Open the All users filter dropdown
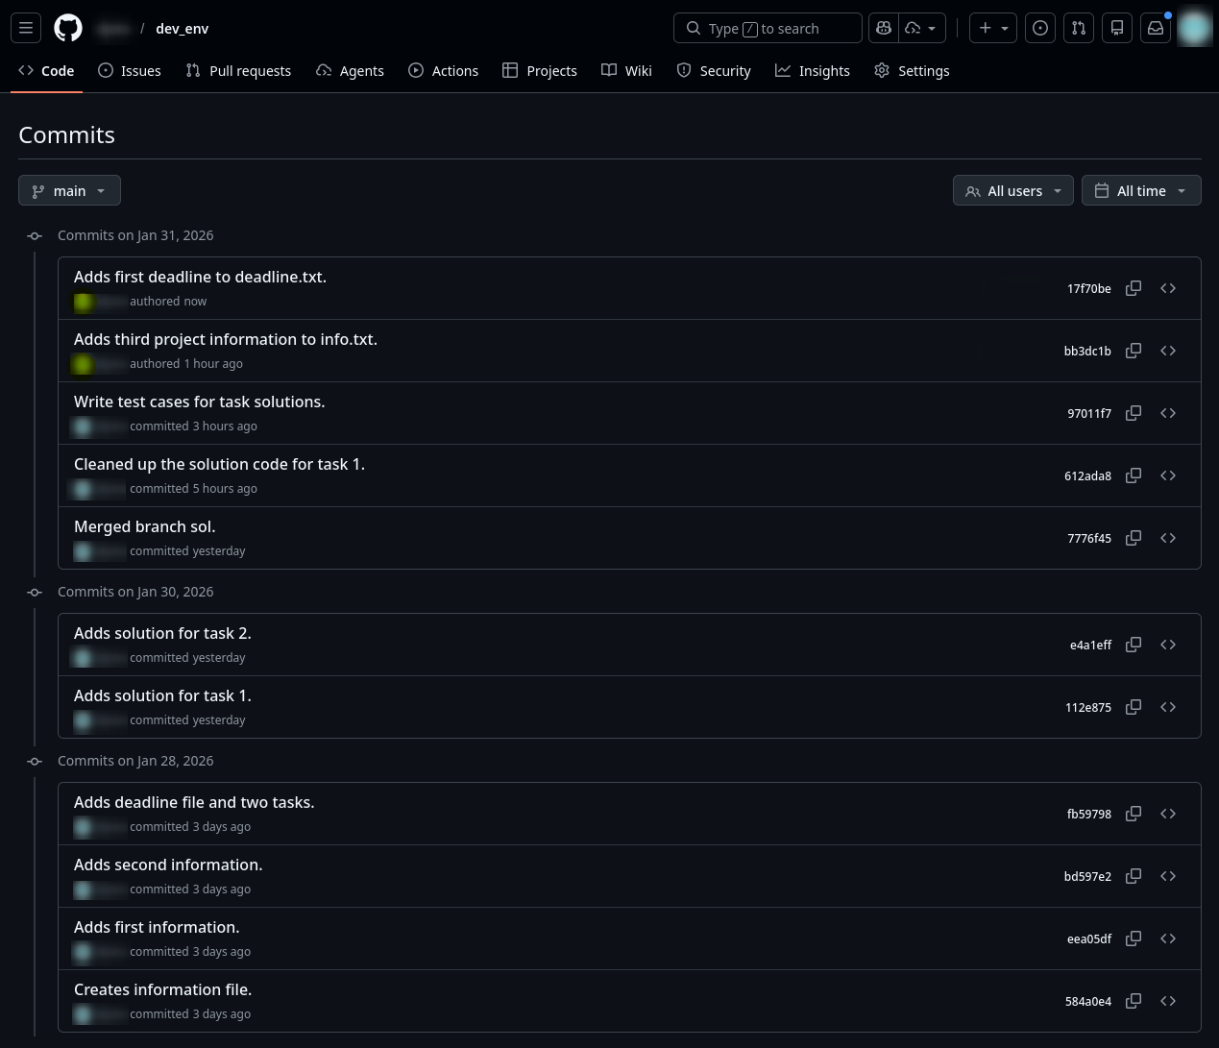Image resolution: width=1219 pixels, height=1048 pixels. [1012, 191]
